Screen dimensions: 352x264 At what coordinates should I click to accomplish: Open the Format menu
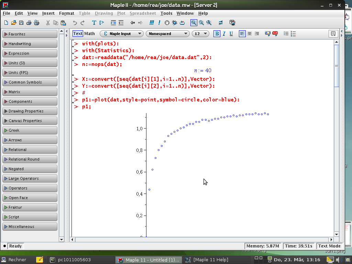67,13
